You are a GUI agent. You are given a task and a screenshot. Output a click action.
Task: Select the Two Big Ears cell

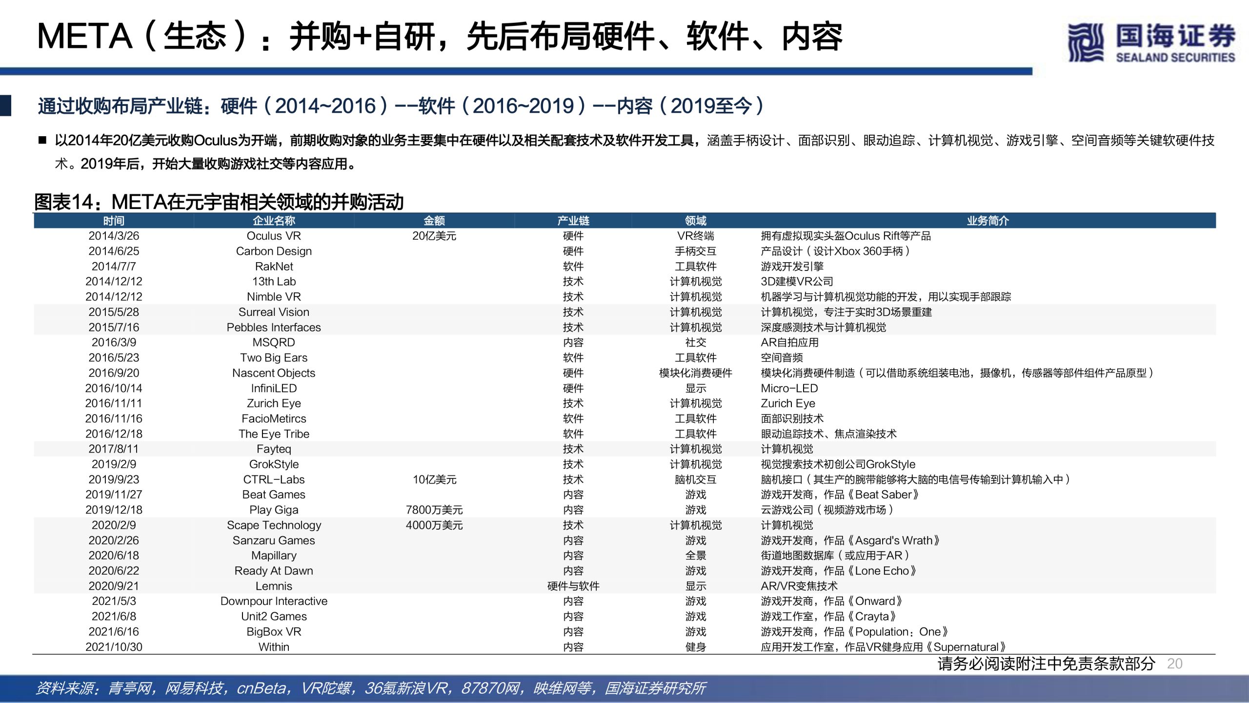(x=274, y=357)
